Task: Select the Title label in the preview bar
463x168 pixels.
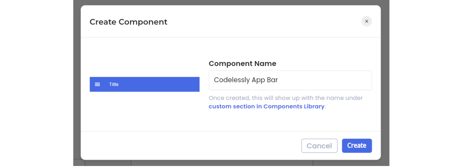Action: pyautogui.click(x=114, y=84)
